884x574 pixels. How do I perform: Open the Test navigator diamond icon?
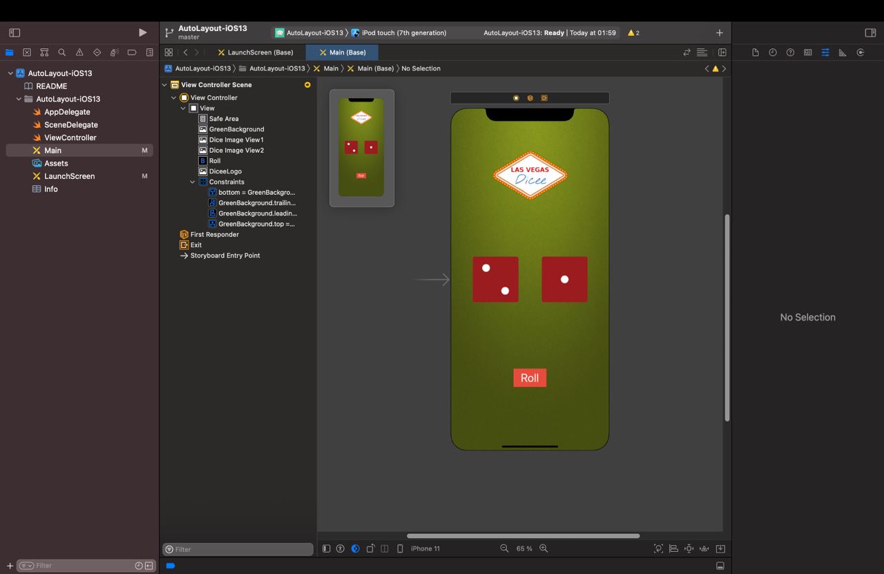tap(97, 52)
